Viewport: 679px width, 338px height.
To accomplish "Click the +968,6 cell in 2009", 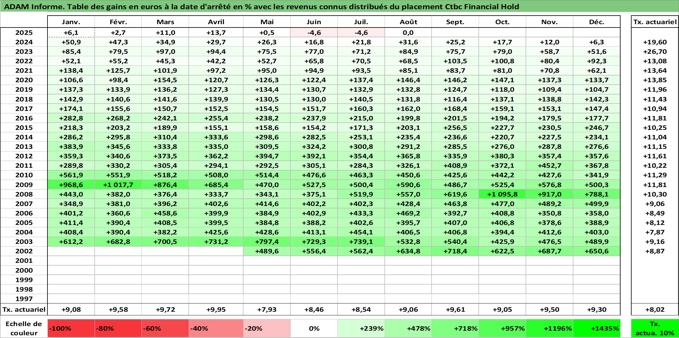I will (71, 185).
